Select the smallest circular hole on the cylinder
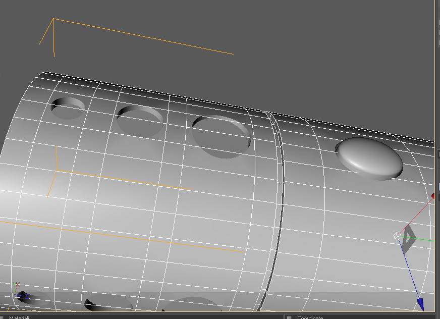The width and height of the screenshot is (440, 319). coord(68,108)
